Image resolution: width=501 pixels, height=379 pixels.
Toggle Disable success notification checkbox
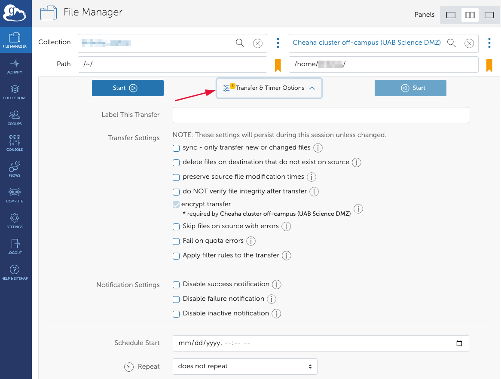pyautogui.click(x=176, y=285)
